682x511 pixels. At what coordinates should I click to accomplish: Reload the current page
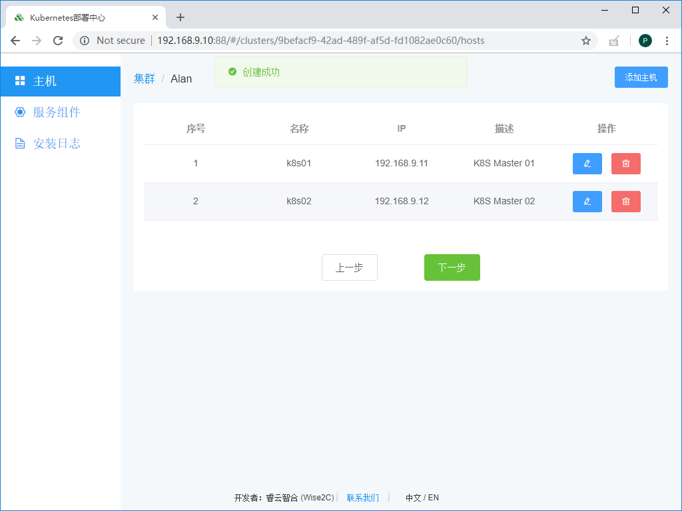58,41
